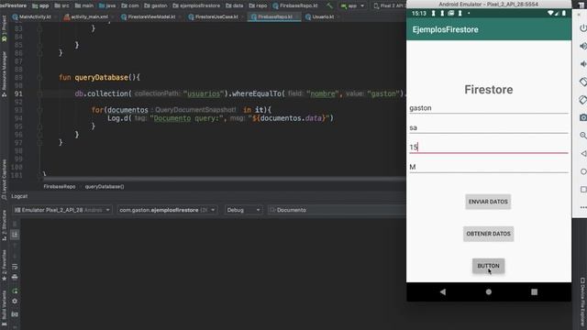
Task: Power off the emulator with power icon
Action: pos(583,28)
